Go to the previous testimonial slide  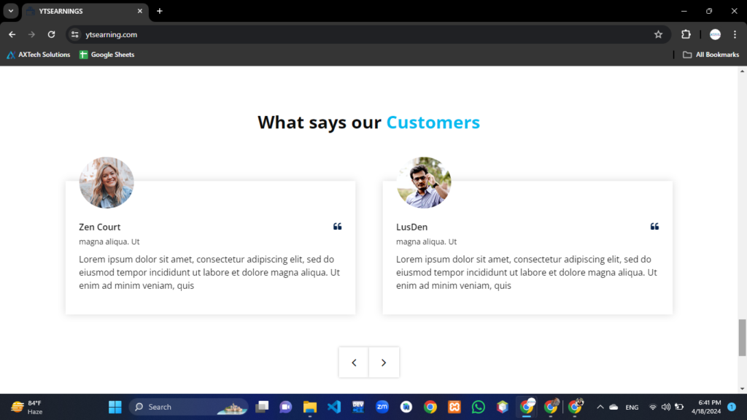click(354, 362)
